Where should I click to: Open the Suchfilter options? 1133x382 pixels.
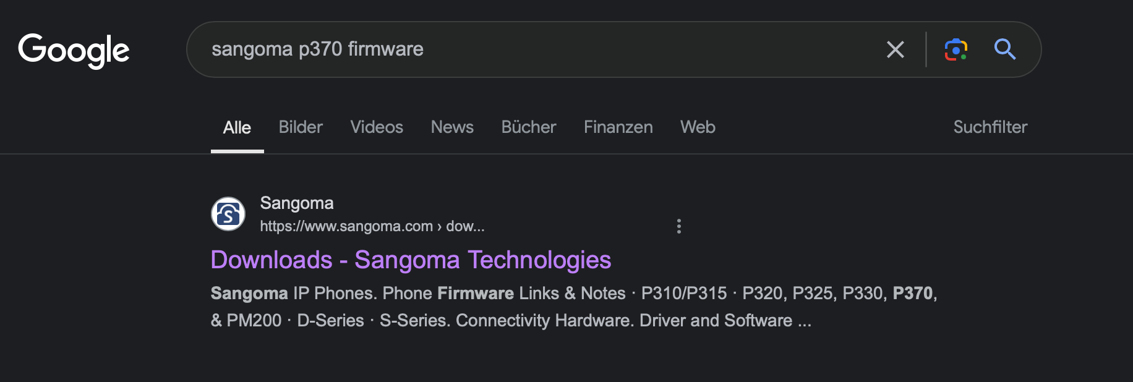coord(990,127)
